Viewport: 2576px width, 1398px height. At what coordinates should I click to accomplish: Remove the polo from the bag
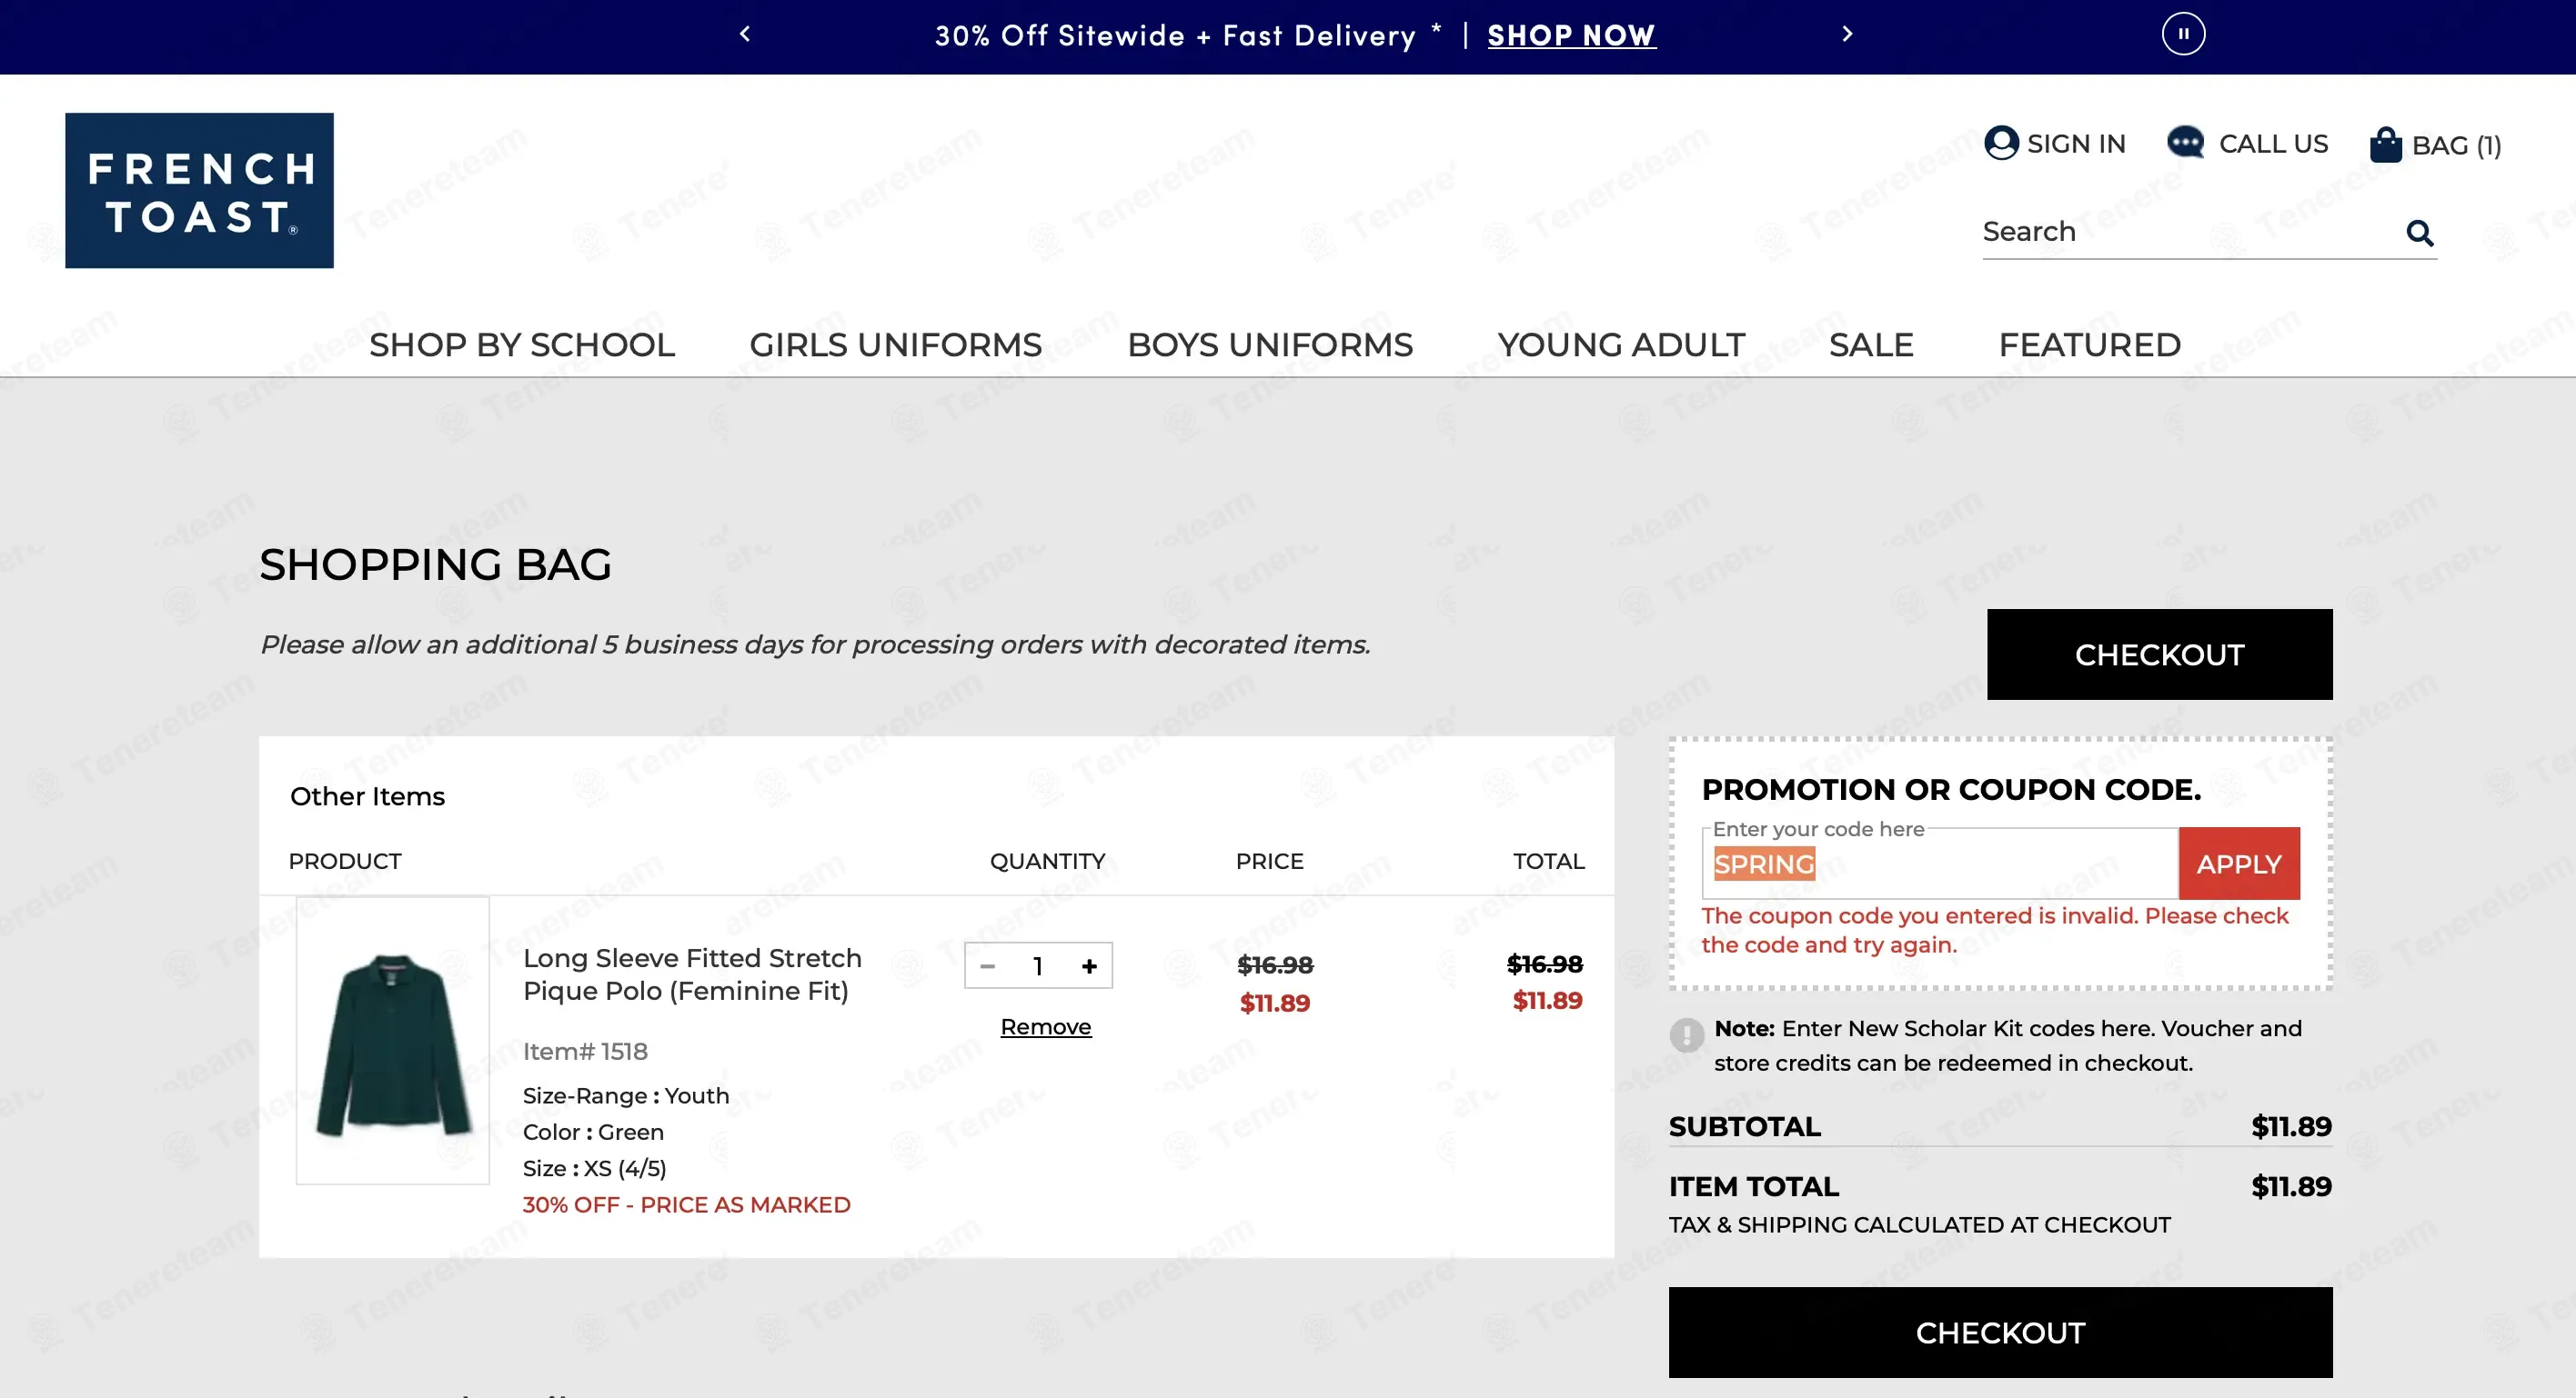pos(1046,1027)
